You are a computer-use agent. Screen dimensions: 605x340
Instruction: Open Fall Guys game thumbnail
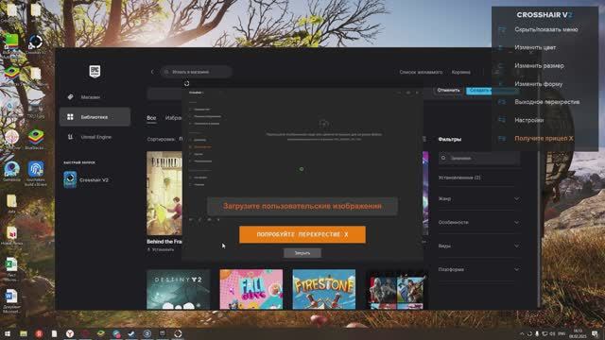pyautogui.click(x=251, y=289)
